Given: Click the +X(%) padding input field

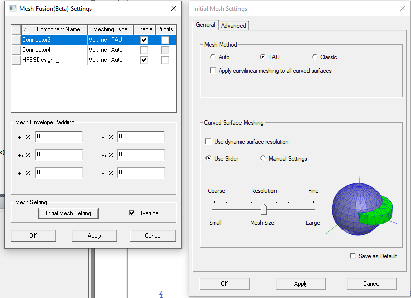Looking at the screenshot, I should pyautogui.click(x=59, y=137).
